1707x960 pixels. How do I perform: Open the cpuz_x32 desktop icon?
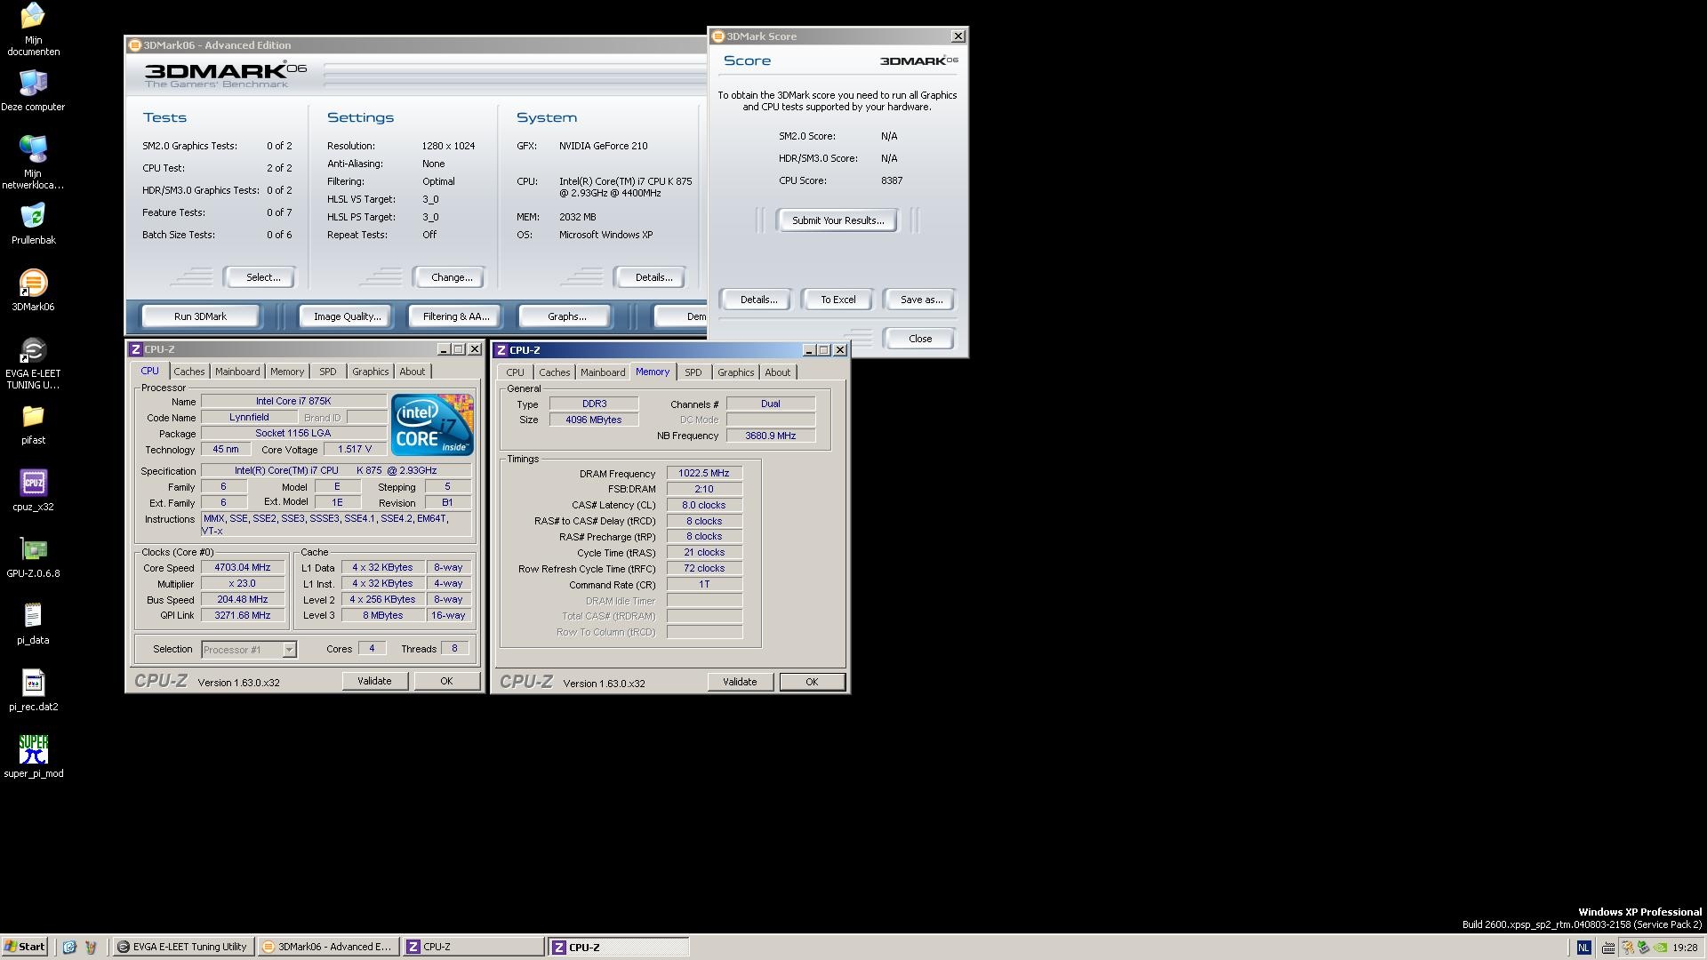(33, 484)
